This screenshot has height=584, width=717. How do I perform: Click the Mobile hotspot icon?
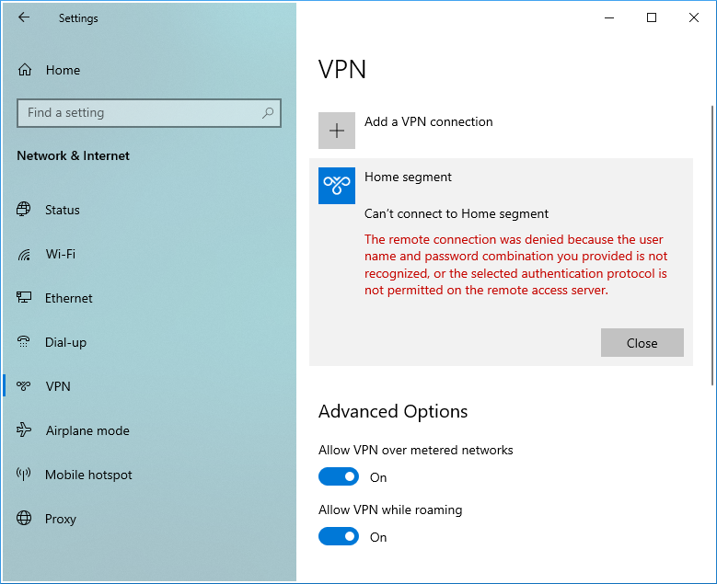click(24, 475)
